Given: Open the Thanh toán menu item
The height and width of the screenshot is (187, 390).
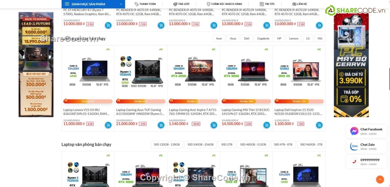Looking at the screenshot, I should tap(145, 4).
